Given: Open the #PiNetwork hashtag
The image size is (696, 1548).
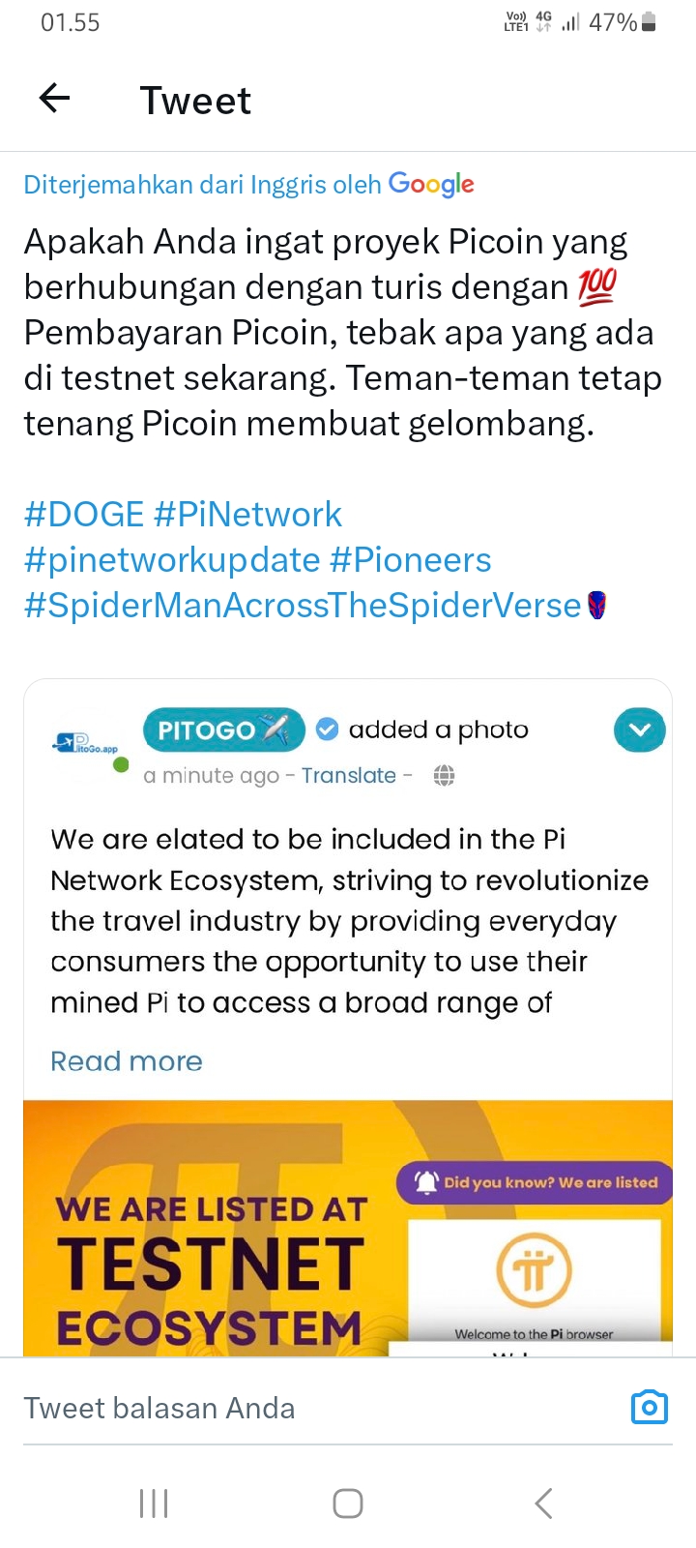Looking at the screenshot, I should [x=247, y=514].
